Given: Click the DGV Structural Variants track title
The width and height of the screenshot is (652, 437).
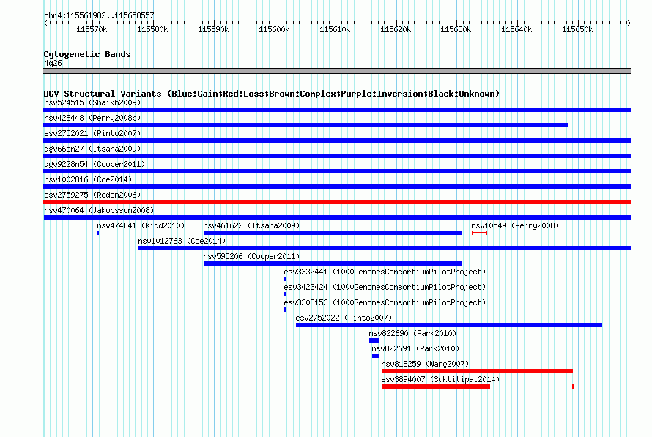Looking at the screenshot, I should click(x=271, y=94).
